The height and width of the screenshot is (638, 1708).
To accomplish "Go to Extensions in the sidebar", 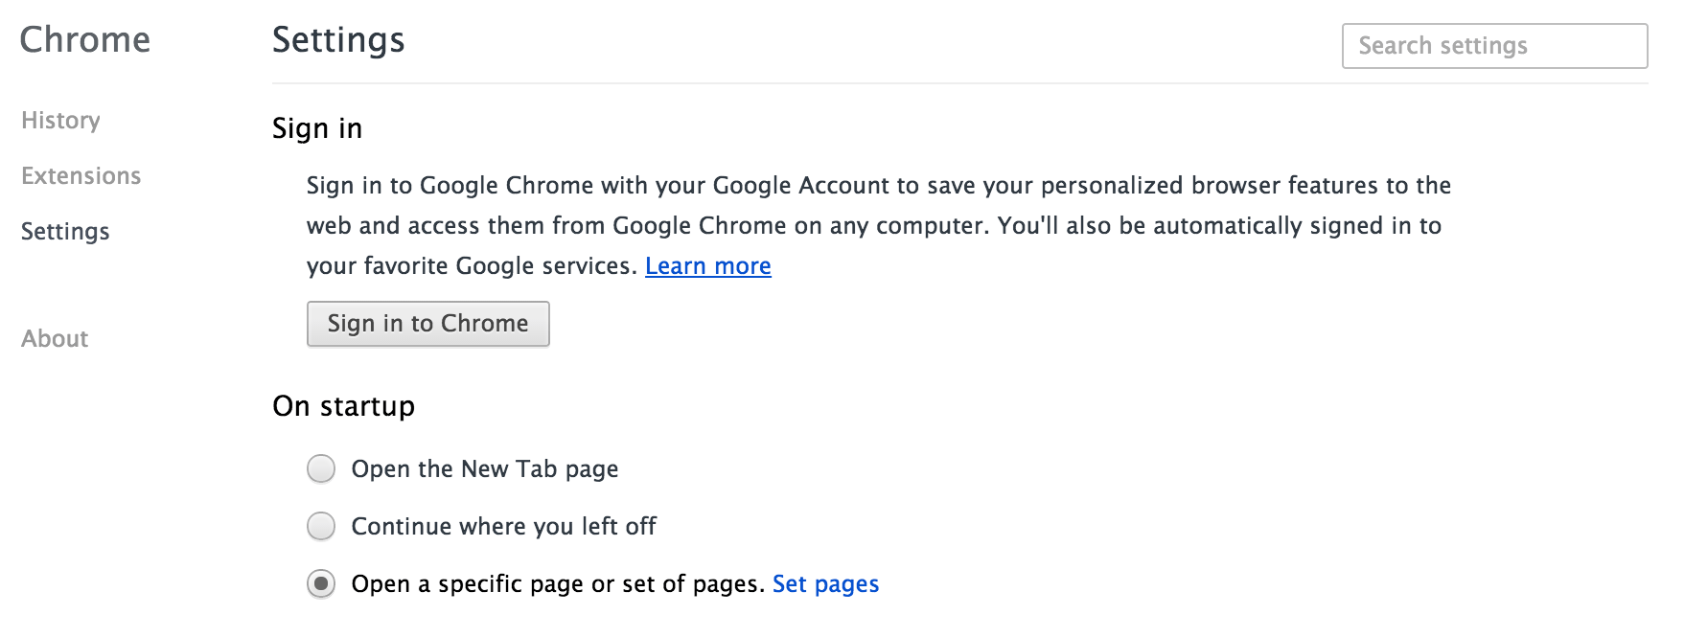I will coord(81,176).
